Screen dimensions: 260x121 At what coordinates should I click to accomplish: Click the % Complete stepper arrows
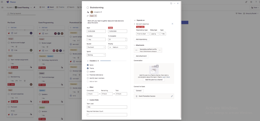(x=126, y=39)
